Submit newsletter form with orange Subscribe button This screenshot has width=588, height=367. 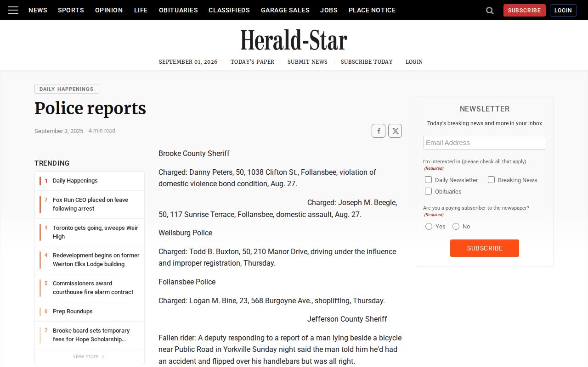485,248
